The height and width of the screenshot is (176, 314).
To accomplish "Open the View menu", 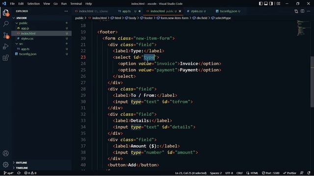I will (47, 3).
